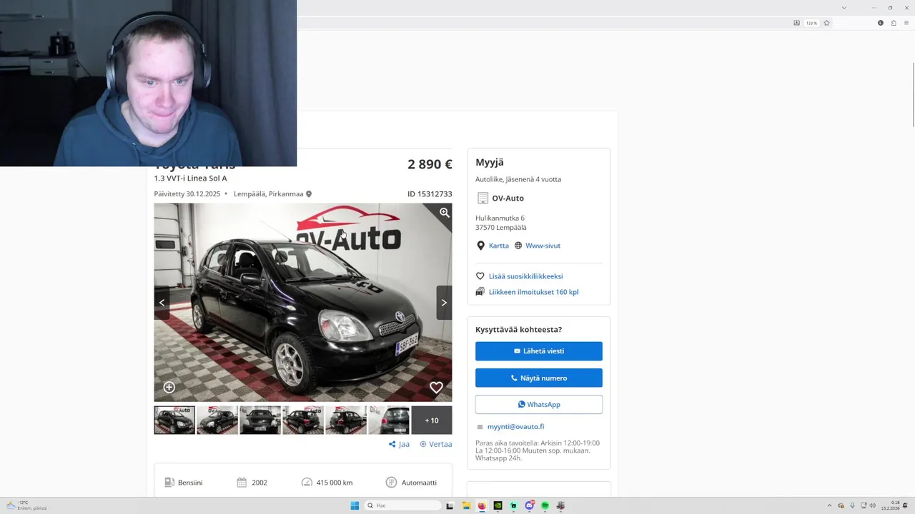
Task: Reveal phone with Näytä numero
Action: [x=539, y=378]
